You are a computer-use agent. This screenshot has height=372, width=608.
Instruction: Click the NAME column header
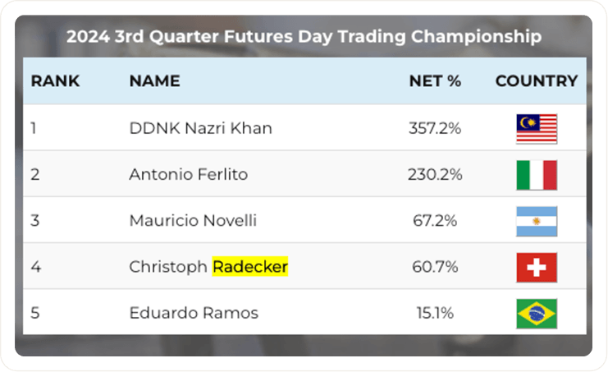[x=154, y=81]
